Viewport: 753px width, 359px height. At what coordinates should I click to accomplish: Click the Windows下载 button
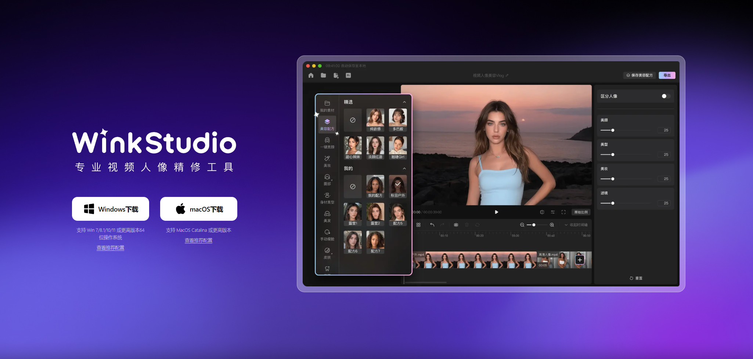pyautogui.click(x=111, y=209)
